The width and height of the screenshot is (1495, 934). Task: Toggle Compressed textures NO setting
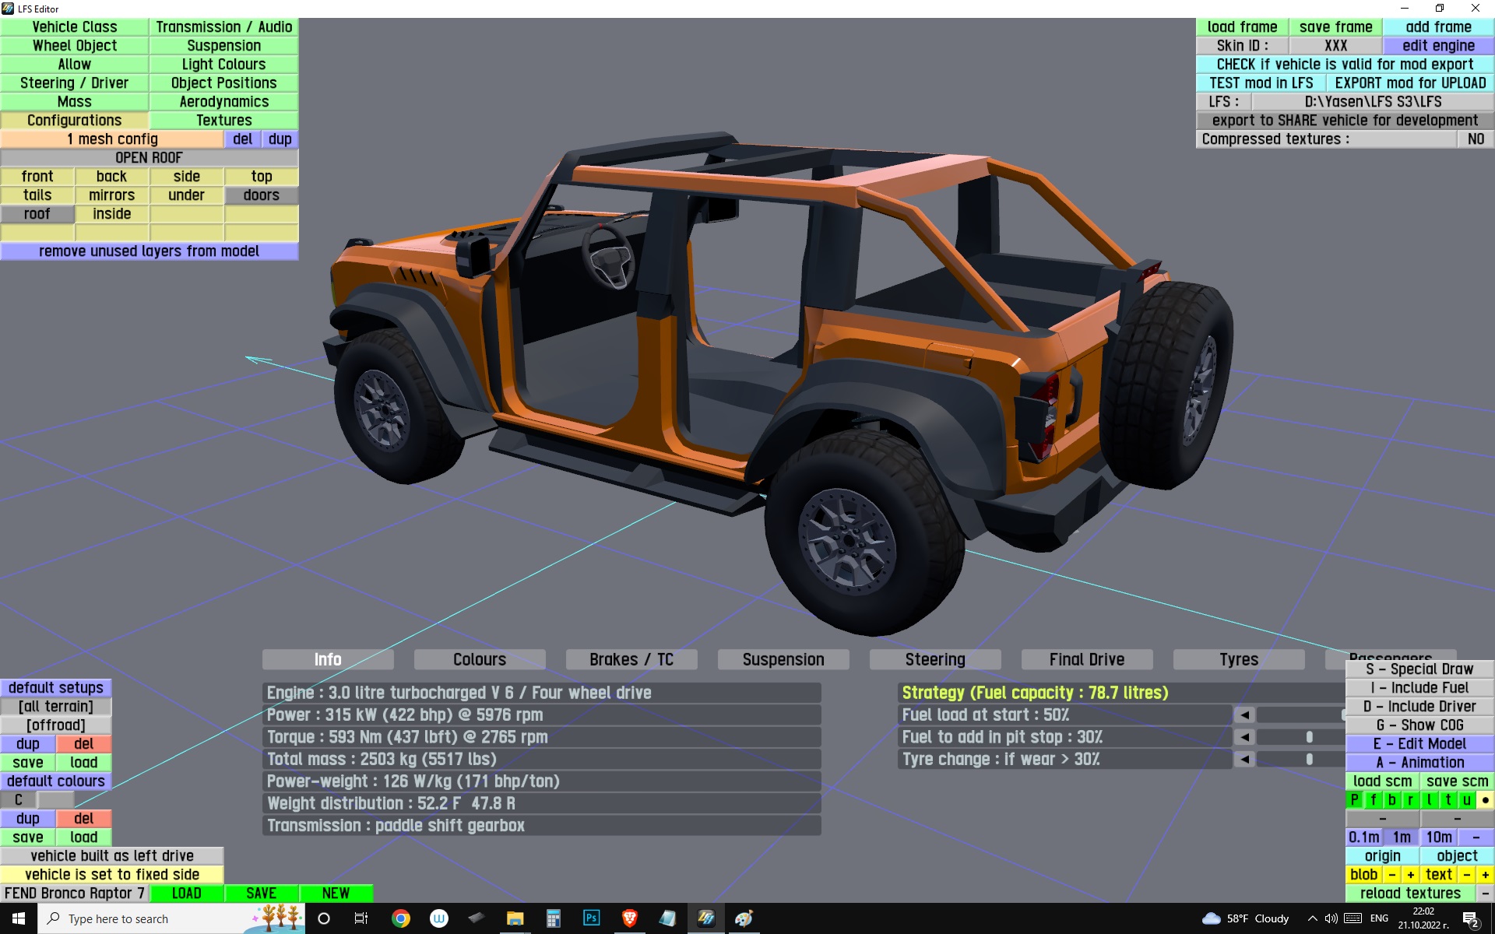coord(1475,139)
